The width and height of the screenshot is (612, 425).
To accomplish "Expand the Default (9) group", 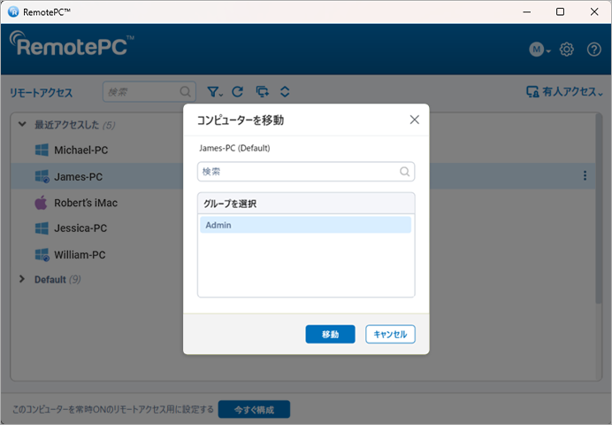I will 22,279.
